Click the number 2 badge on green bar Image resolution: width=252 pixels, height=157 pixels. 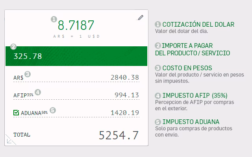click(13, 46)
